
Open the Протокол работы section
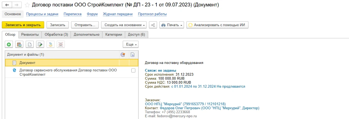152,14
